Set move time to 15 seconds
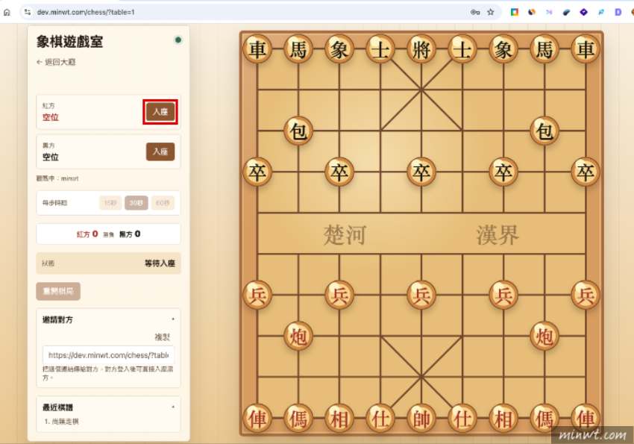The width and height of the screenshot is (634, 444). [x=110, y=202]
